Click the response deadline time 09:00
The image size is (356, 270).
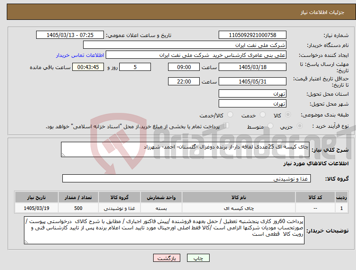point(184,67)
